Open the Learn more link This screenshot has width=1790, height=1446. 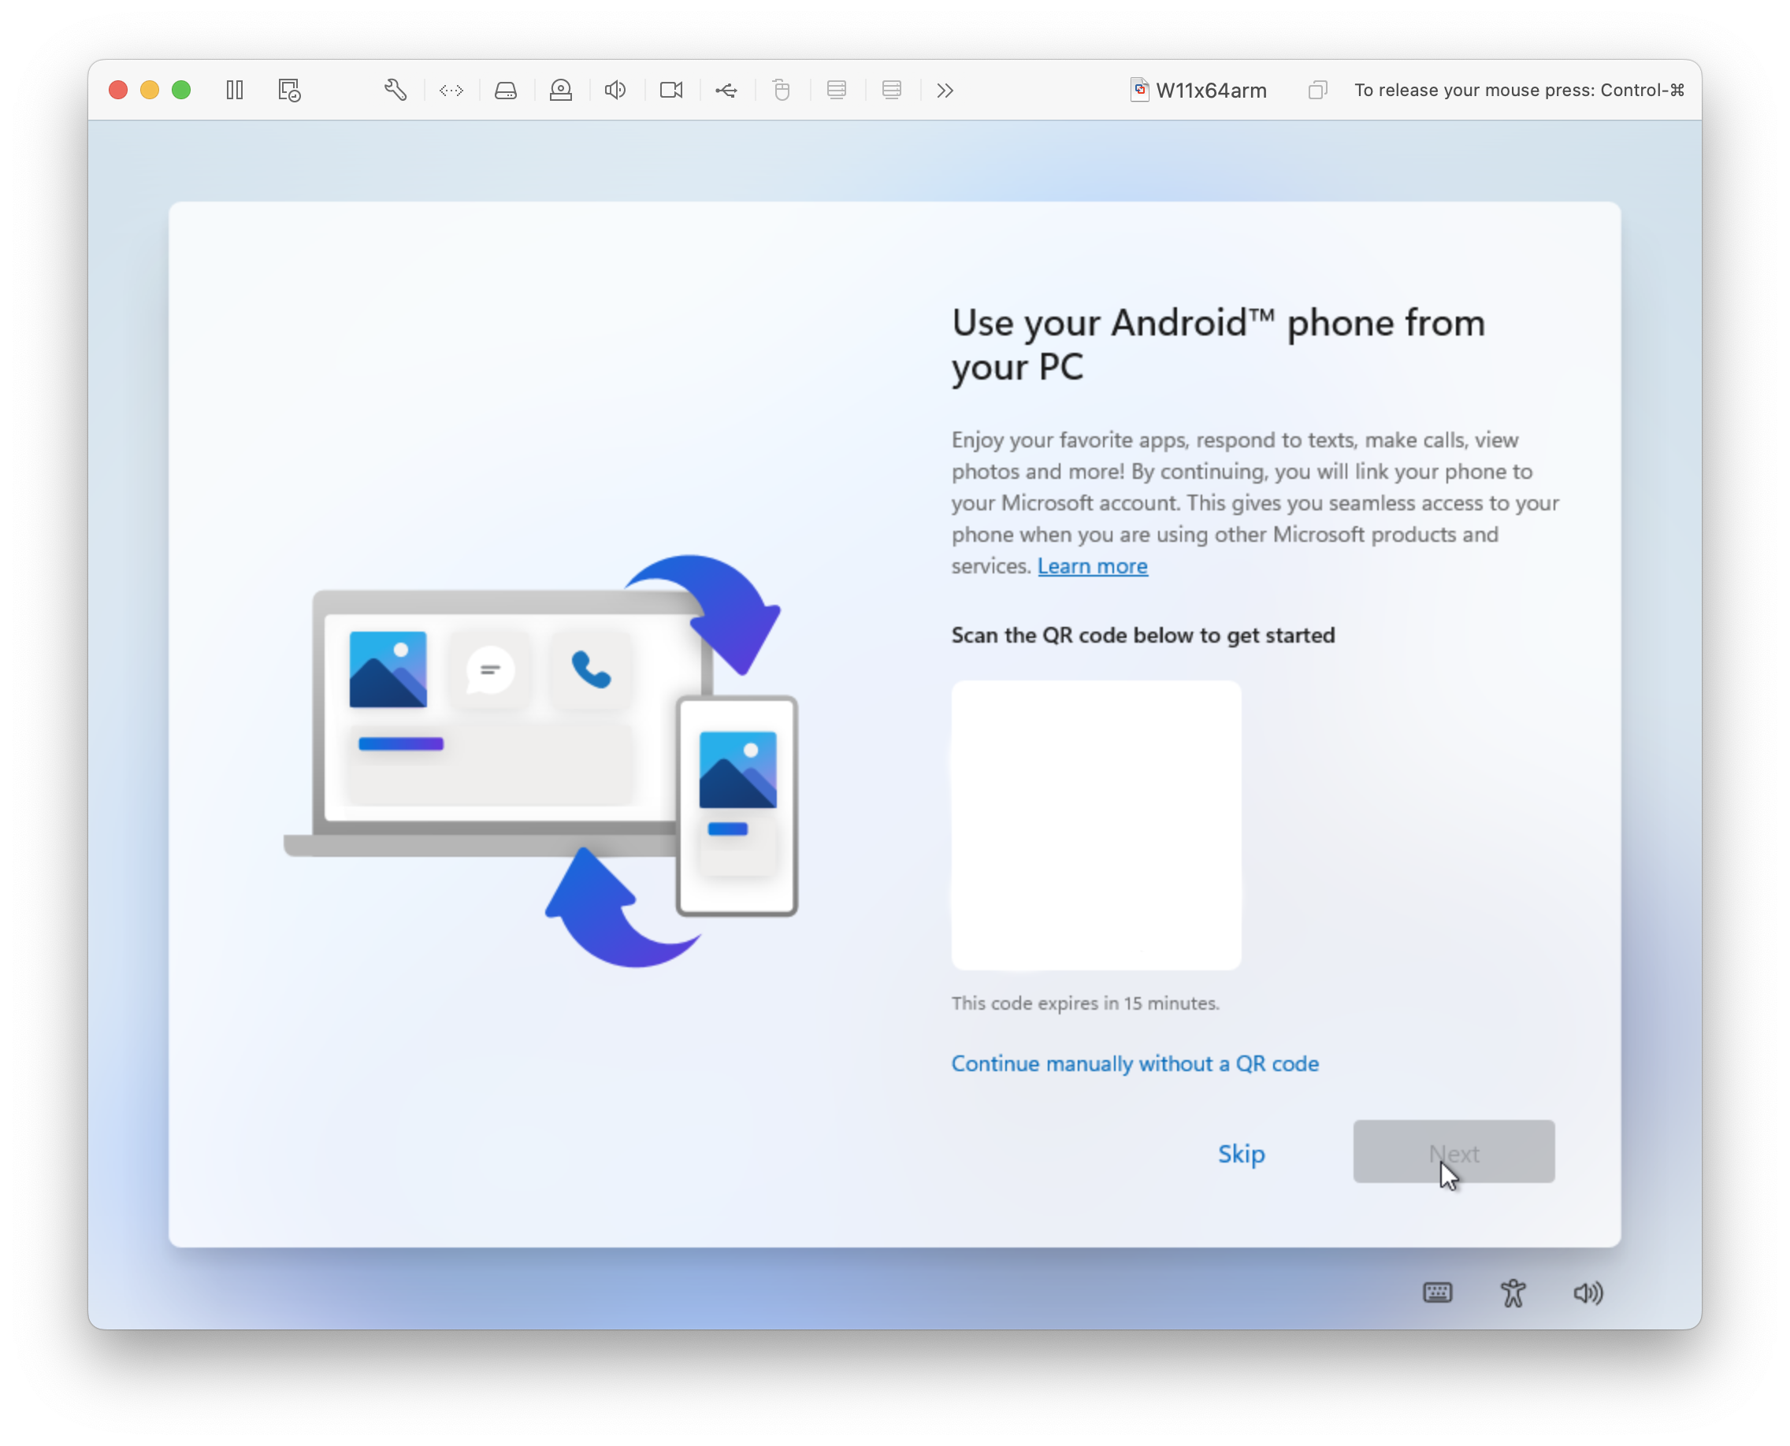[1092, 565]
